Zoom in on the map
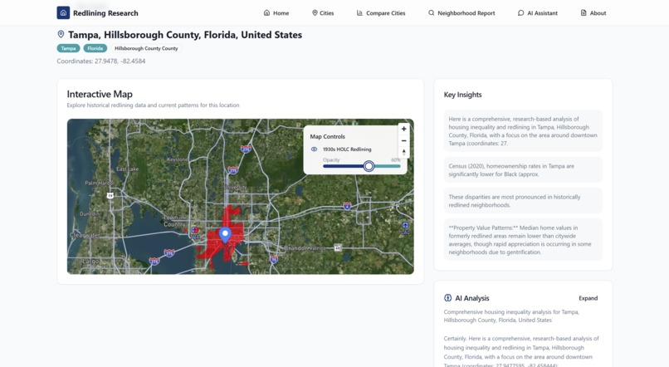Screen dimensions: 669x367 [403, 129]
